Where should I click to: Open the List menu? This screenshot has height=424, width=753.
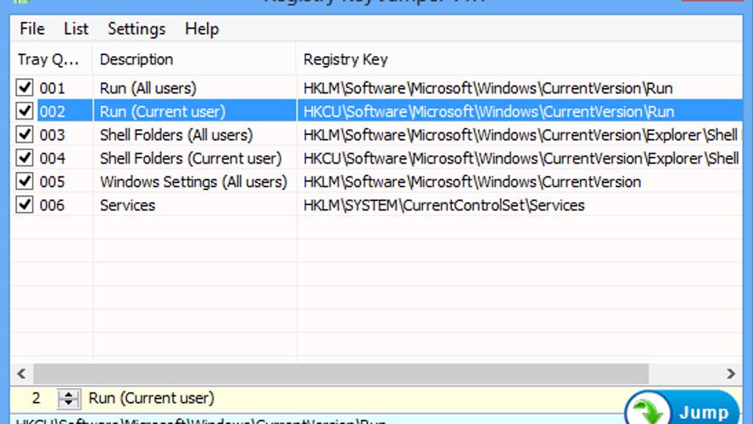[x=76, y=29]
